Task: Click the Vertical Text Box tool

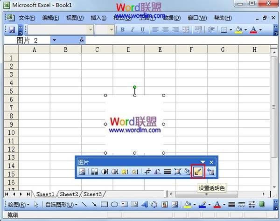Action: click(134, 204)
